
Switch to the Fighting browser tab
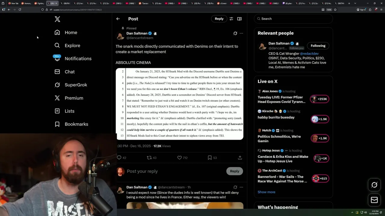(39, 3)
